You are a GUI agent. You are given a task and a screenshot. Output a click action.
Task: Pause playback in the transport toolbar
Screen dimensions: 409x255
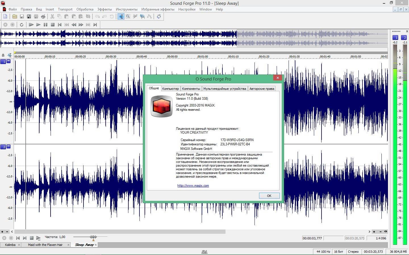[45, 25]
